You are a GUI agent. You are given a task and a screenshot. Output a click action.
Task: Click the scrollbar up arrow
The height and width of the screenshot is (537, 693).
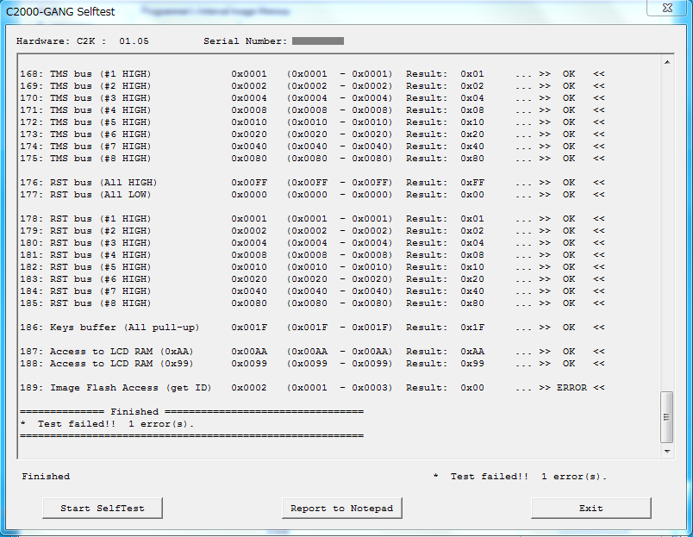(x=667, y=62)
